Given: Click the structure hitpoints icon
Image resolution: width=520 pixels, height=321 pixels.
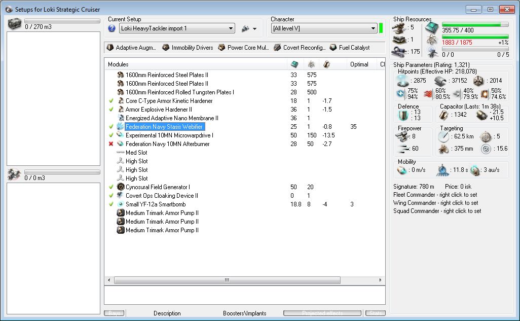Looking at the screenshot, I should 478,81.
